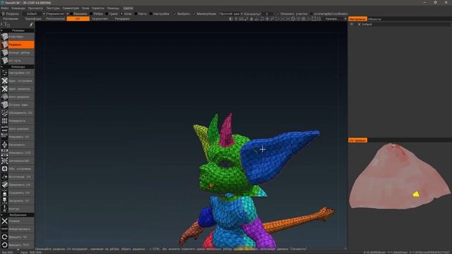Open the Симметрия menu
This screenshot has height=254, width=452.
coord(71,8)
